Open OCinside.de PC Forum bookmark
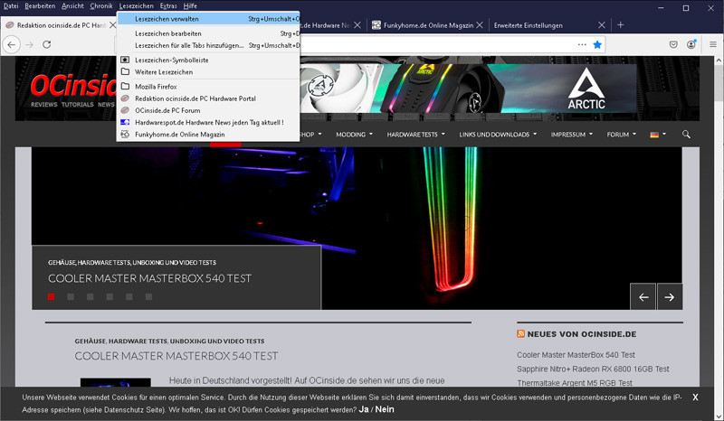724x421 pixels. pos(208,110)
